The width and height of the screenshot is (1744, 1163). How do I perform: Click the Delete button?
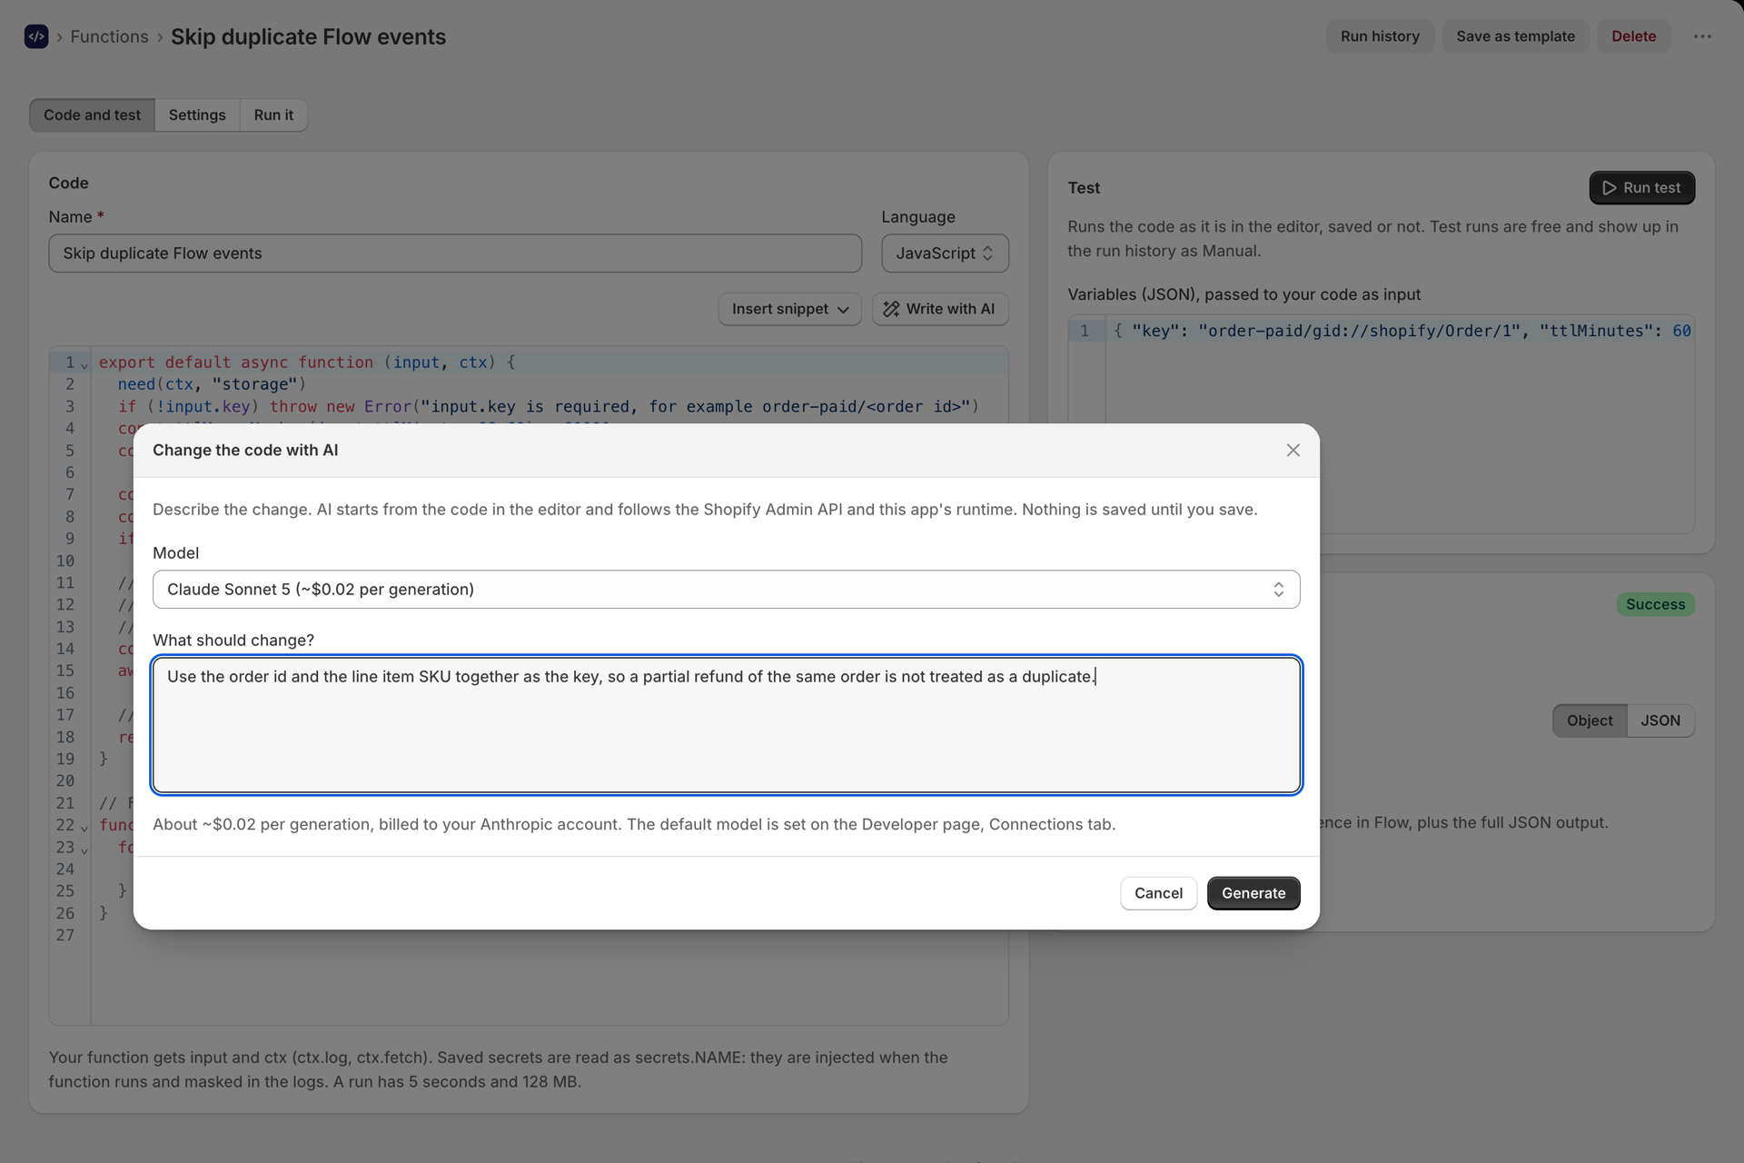1633,36
